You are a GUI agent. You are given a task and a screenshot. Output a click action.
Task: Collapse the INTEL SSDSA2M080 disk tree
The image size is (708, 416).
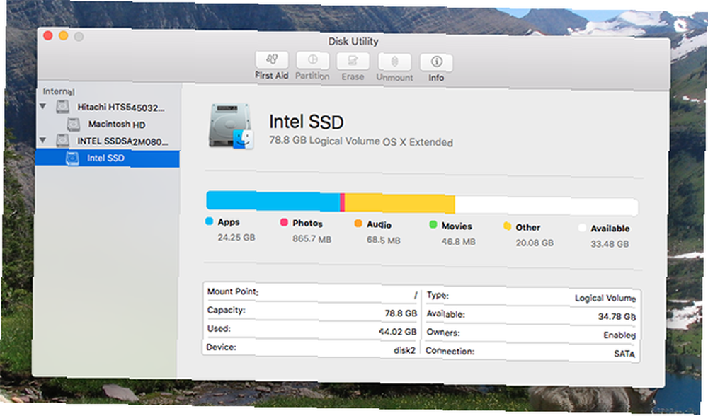[x=43, y=140]
